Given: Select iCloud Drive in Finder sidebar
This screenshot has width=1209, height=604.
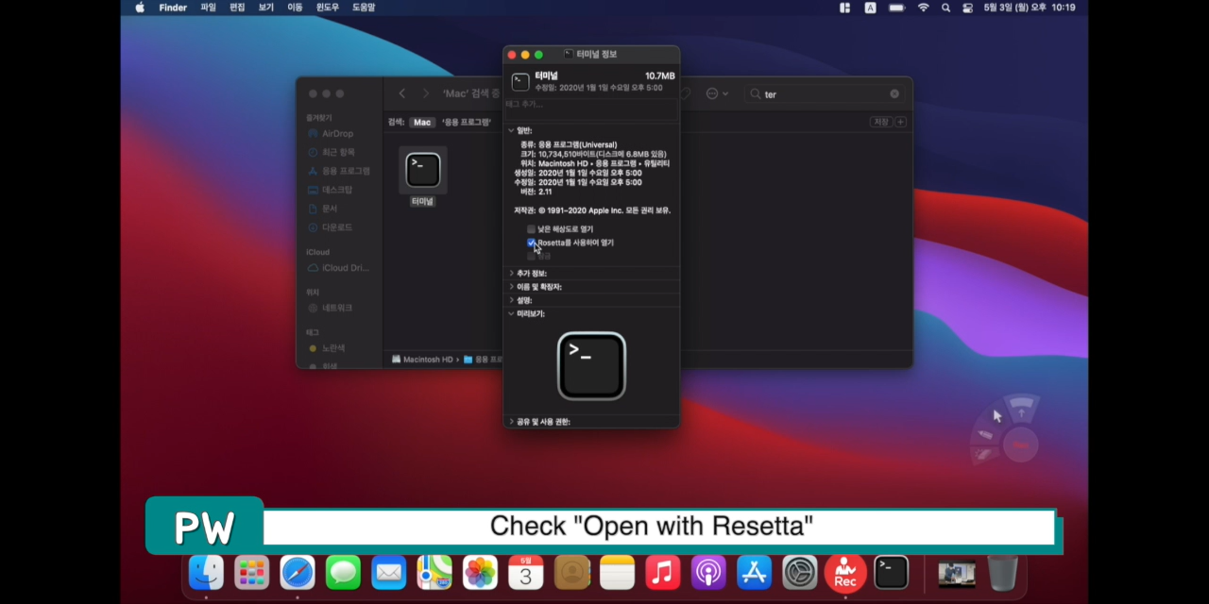Looking at the screenshot, I should (x=337, y=268).
